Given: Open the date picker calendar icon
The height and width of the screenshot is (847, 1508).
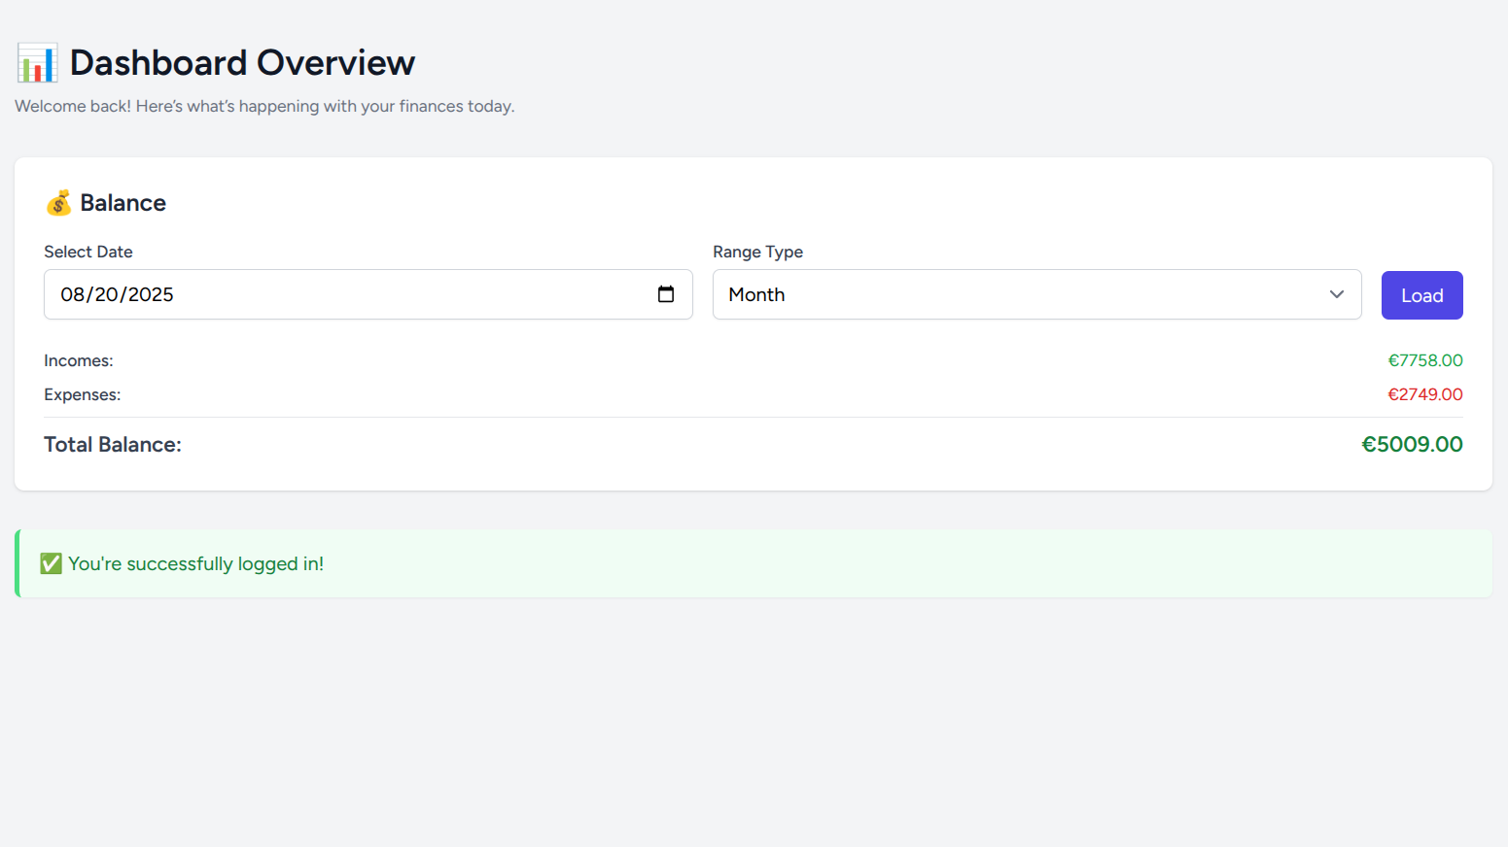Looking at the screenshot, I should tap(666, 293).
